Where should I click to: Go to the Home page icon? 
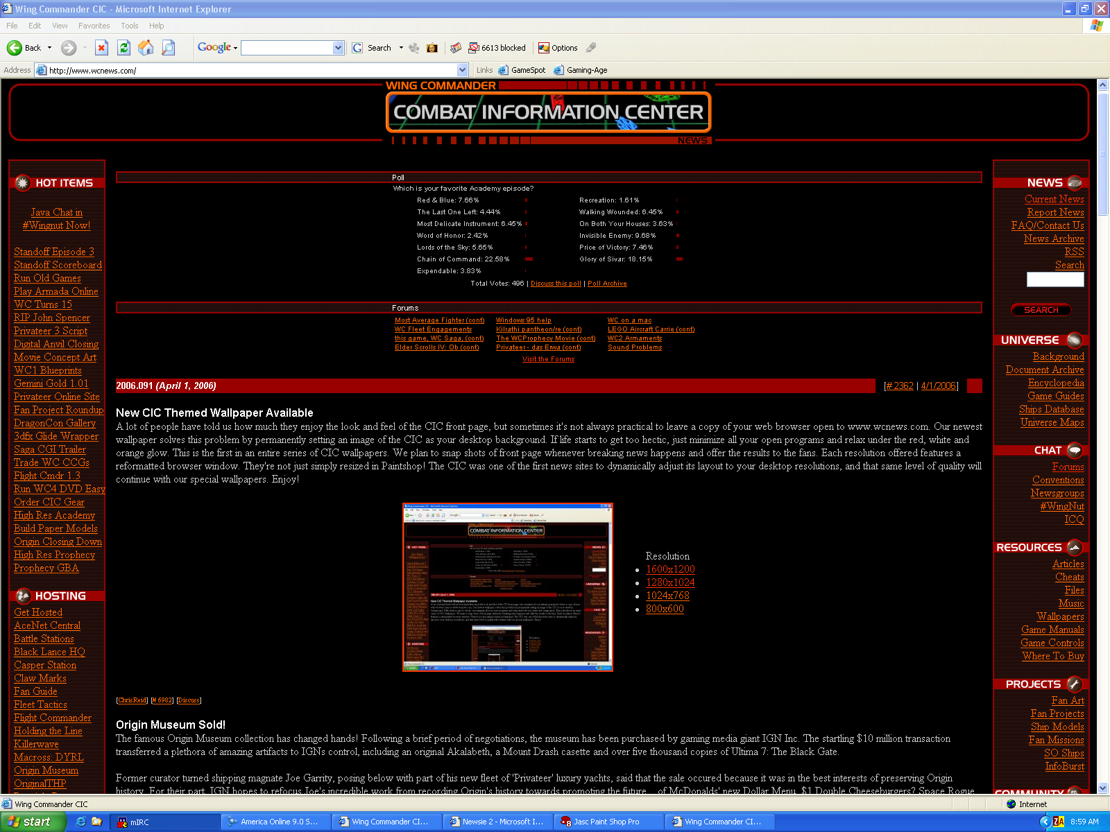click(146, 48)
